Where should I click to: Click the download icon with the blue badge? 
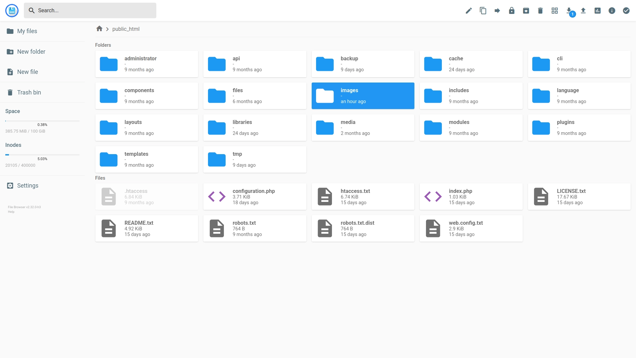(569, 10)
